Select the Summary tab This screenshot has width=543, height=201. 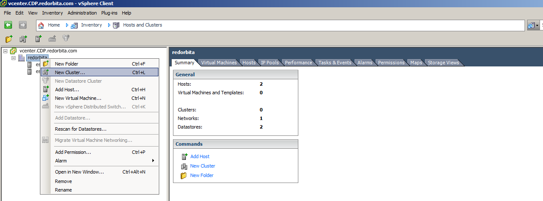(x=185, y=63)
